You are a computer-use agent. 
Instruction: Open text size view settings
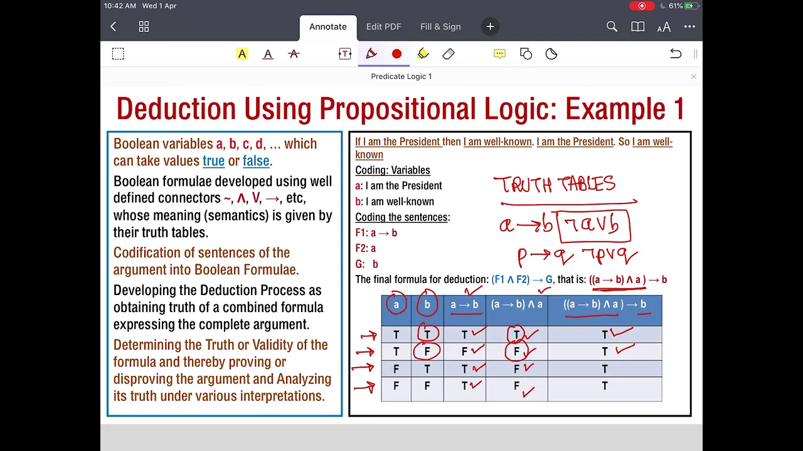pyautogui.click(x=664, y=26)
